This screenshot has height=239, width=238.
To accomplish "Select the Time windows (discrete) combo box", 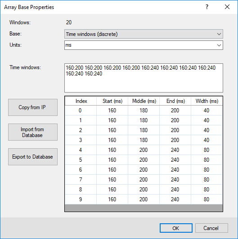I will pos(144,34).
